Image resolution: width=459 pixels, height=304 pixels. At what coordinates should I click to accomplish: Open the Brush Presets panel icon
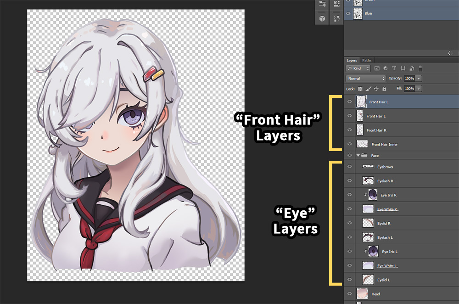click(x=322, y=4)
